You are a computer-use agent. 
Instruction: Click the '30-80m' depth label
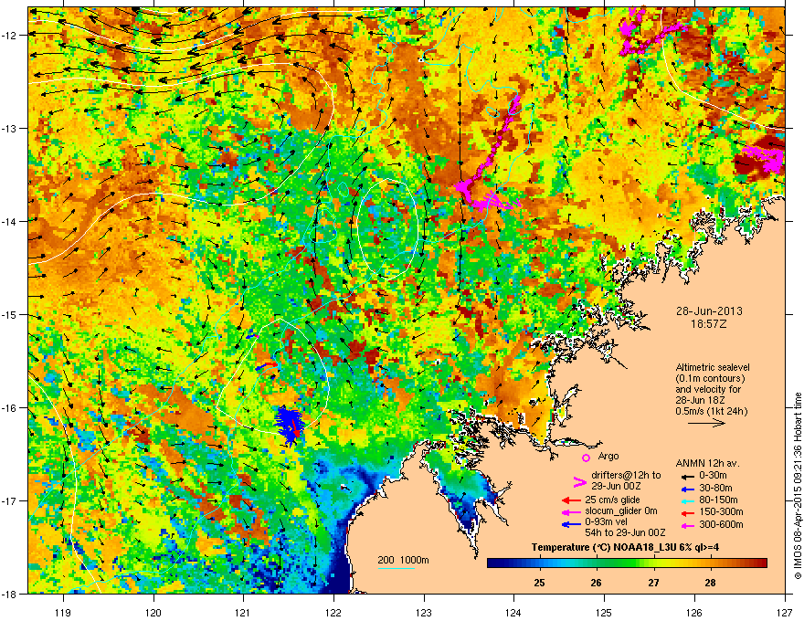tap(715, 489)
